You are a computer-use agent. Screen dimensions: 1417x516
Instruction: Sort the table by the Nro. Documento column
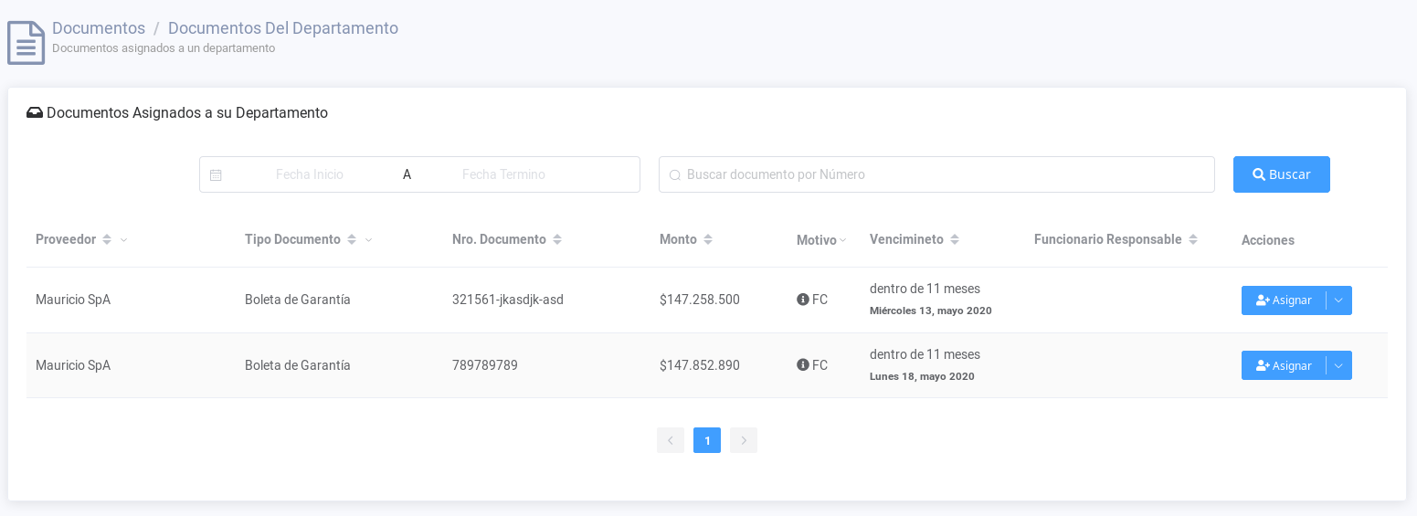tap(557, 239)
